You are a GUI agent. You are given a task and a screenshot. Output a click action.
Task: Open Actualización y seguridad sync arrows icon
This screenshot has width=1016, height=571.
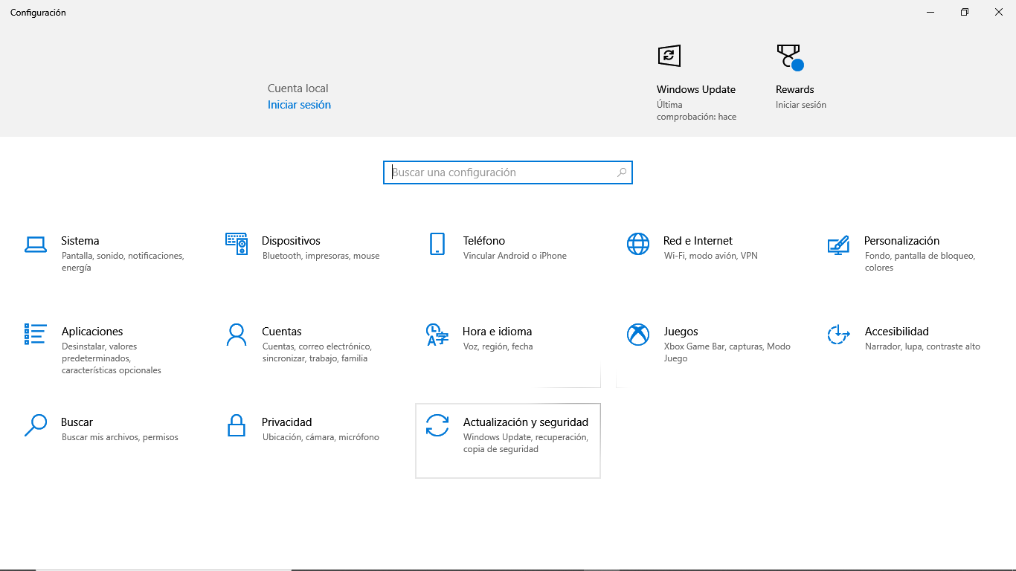point(437,425)
